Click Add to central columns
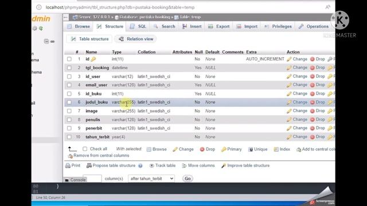367x206 pixels. point(315,149)
